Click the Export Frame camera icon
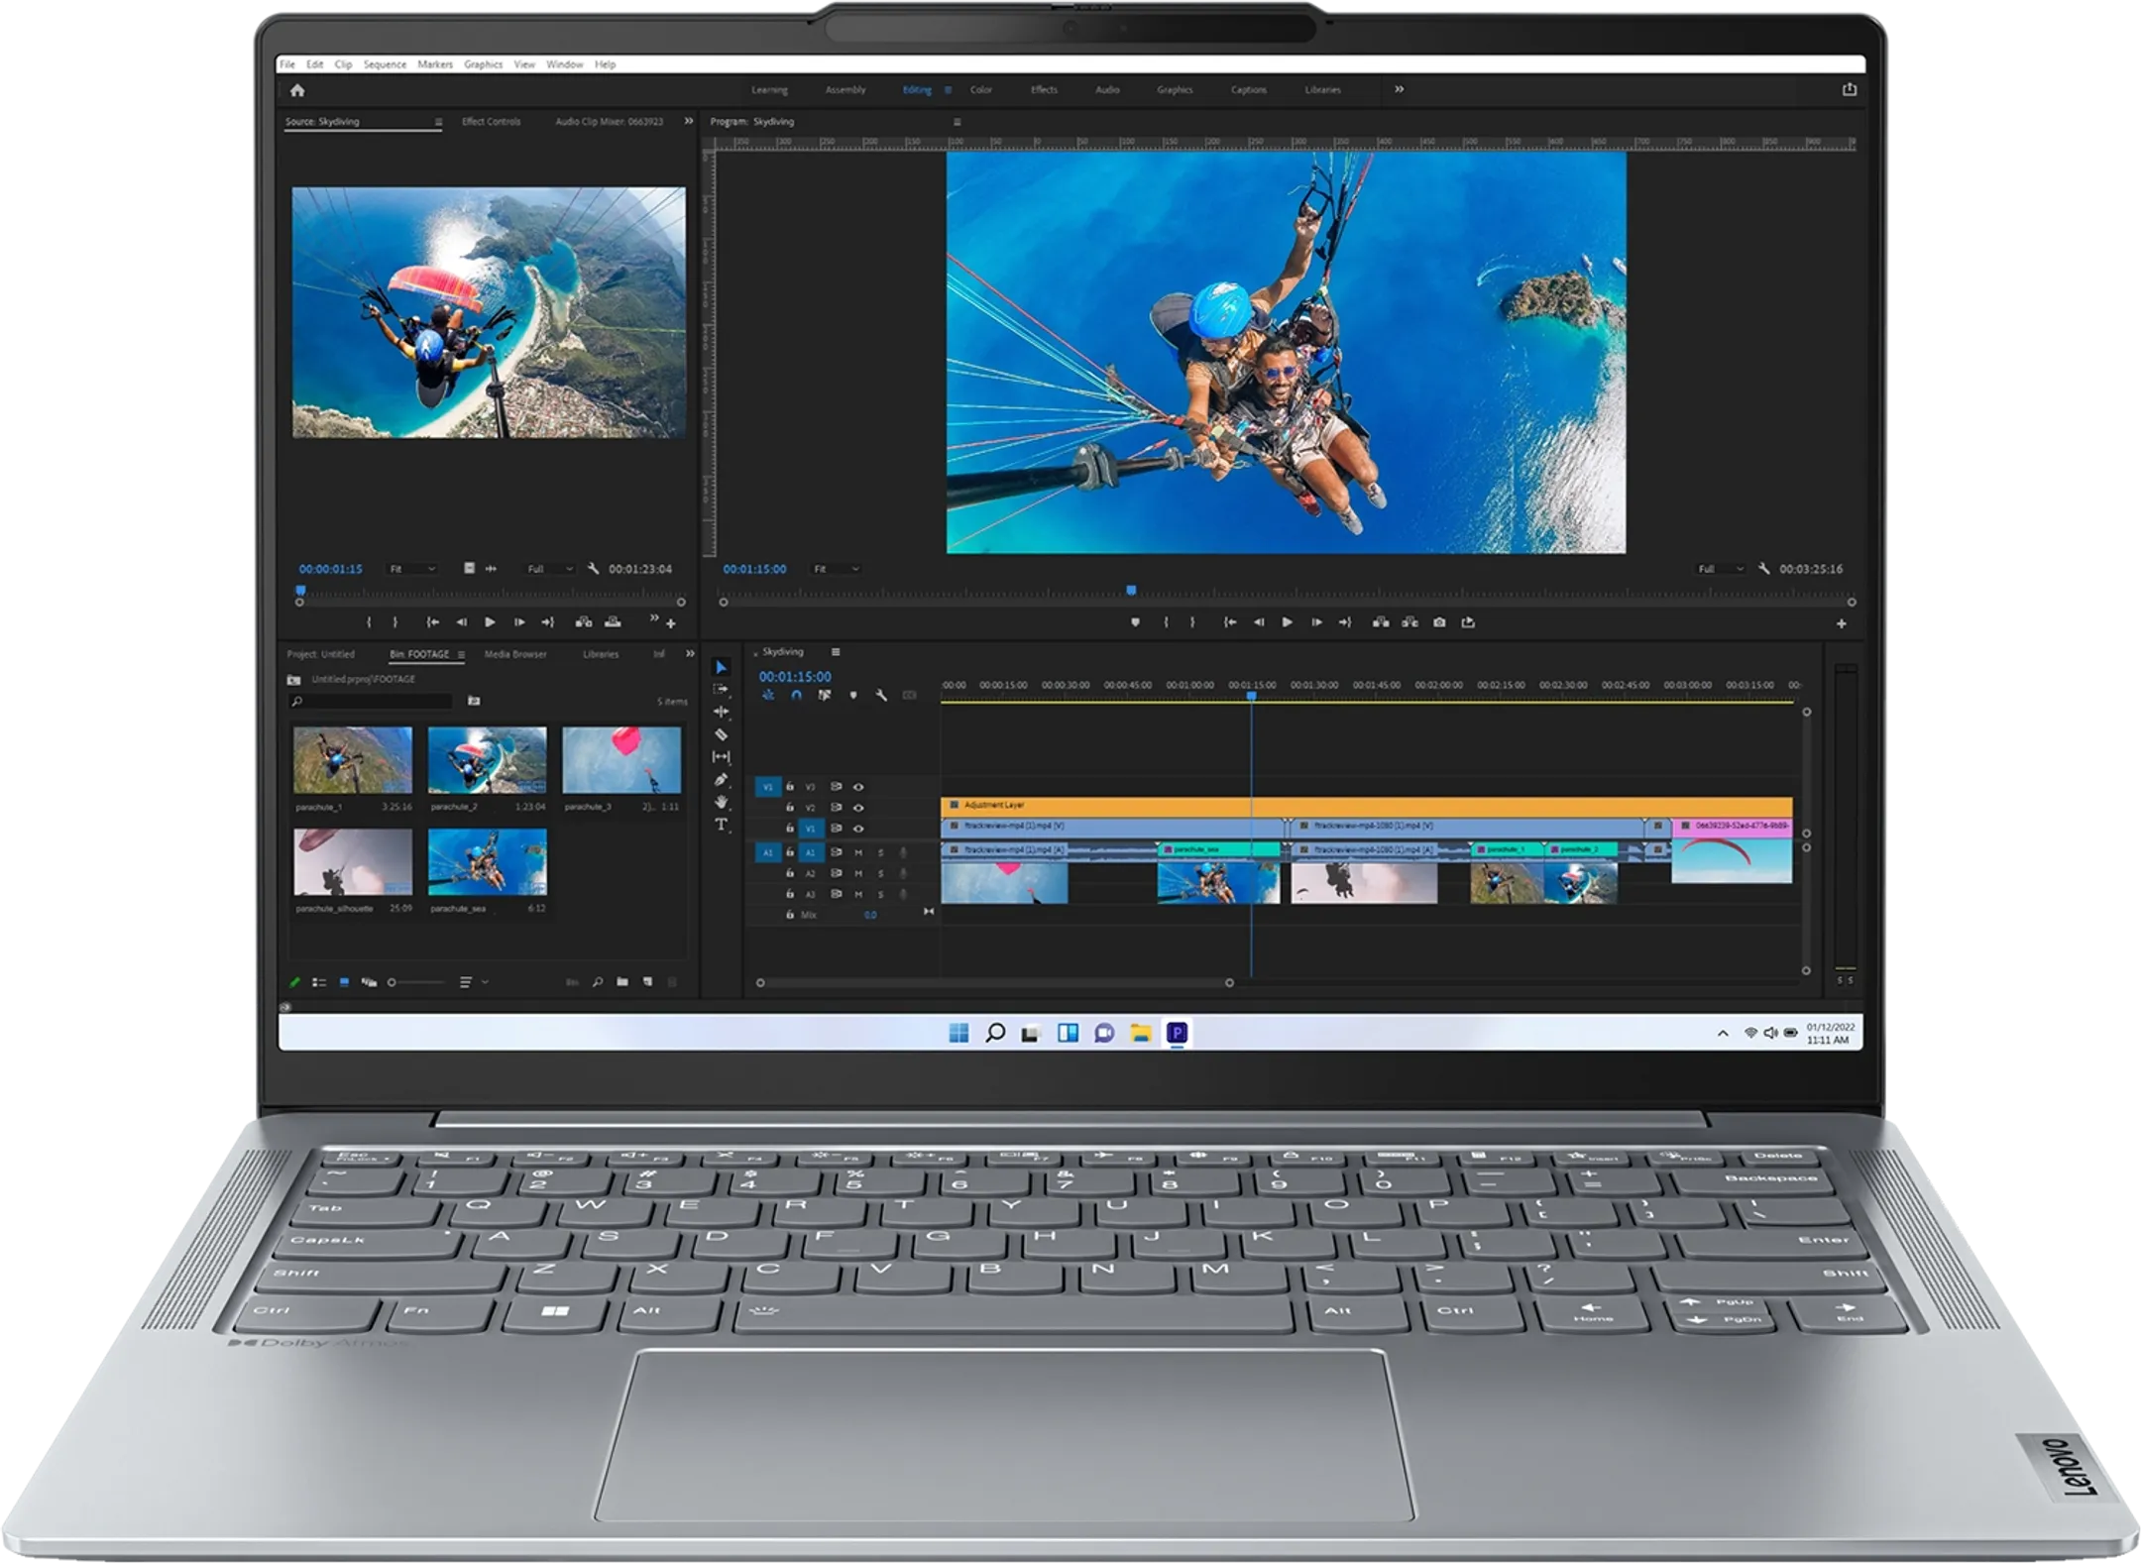 click(x=1439, y=622)
